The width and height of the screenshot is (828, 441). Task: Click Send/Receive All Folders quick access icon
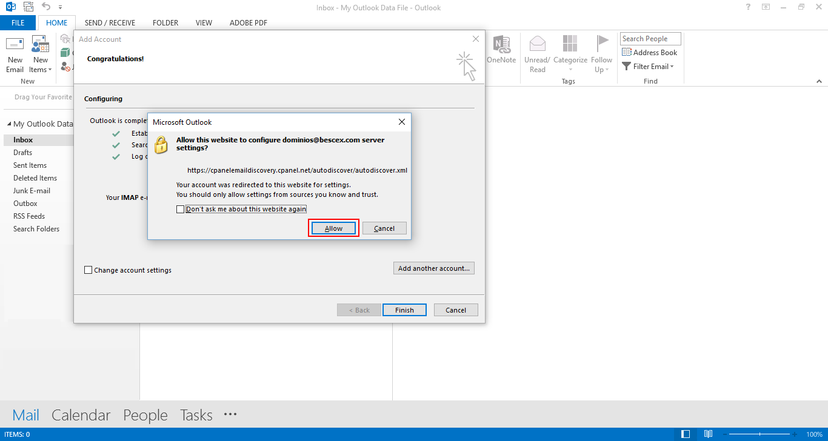pos(28,7)
